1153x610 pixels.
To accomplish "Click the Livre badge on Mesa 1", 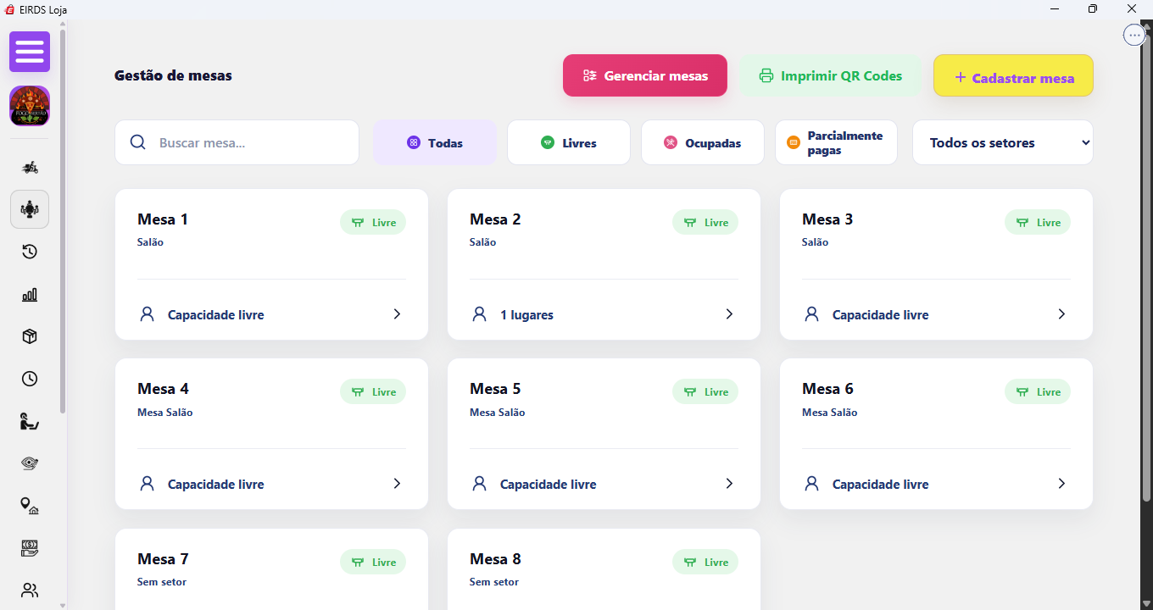I will (373, 222).
